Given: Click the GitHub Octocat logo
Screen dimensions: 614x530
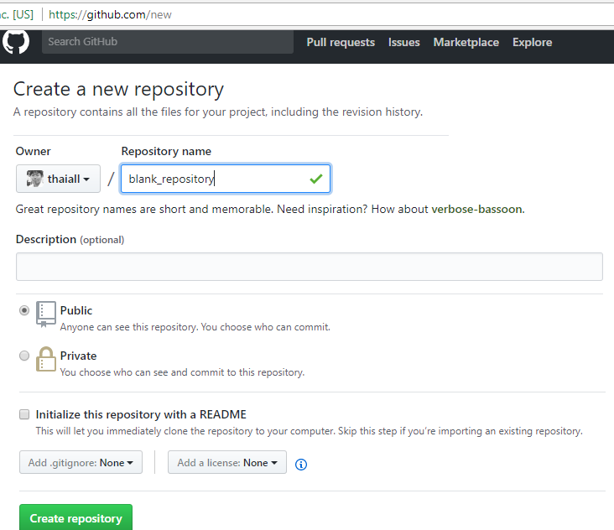Looking at the screenshot, I should point(16,42).
